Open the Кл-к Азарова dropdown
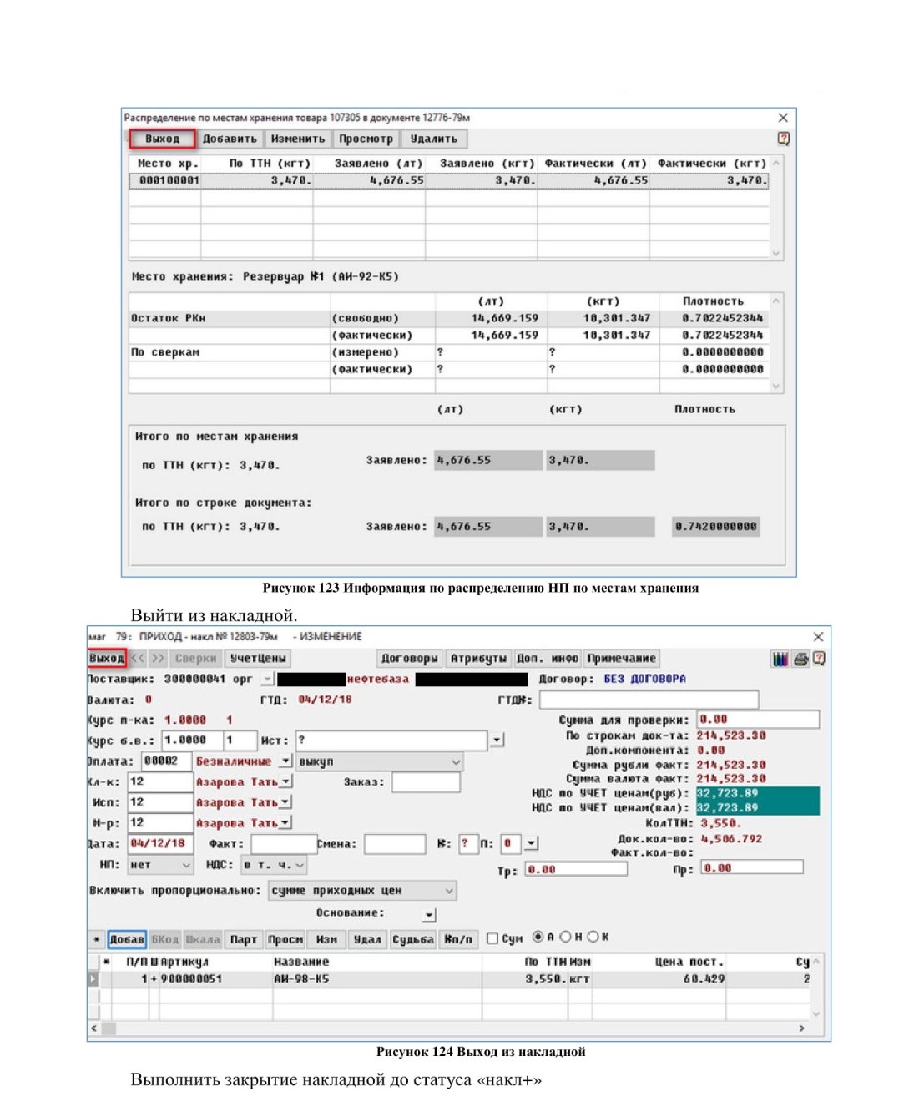Image resolution: width=919 pixels, height=1112 pixels. [285, 781]
